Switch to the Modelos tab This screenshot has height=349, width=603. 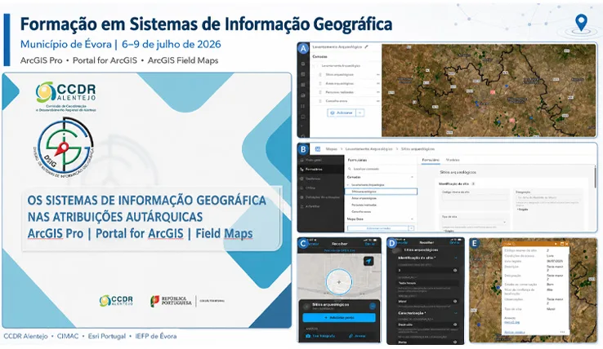click(x=453, y=160)
